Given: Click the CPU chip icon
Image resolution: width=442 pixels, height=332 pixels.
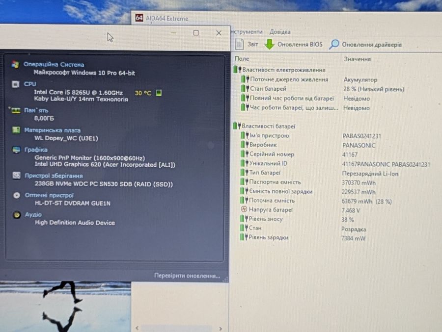Looking at the screenshot, I should click(16, 84).
